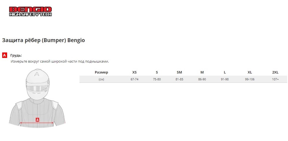Select the 2XL size column header
The image size is (288, 141).
coord(275,72)
